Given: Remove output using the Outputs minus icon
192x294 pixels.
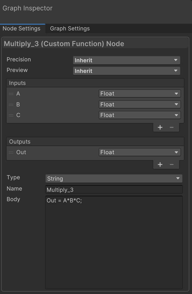Looking at the screenshot, I should click(x=171, y=164).
